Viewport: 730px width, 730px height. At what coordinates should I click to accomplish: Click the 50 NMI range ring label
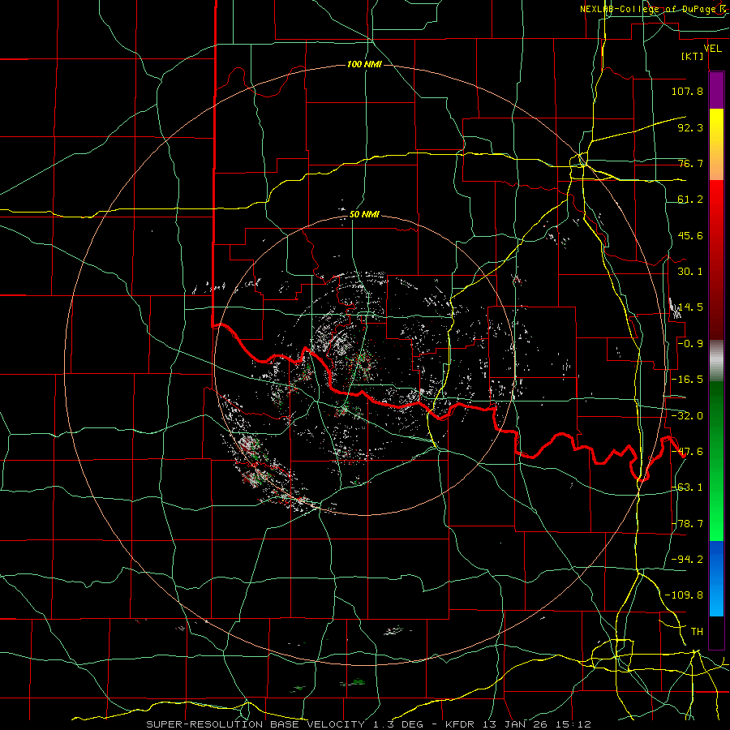[364, 215]
